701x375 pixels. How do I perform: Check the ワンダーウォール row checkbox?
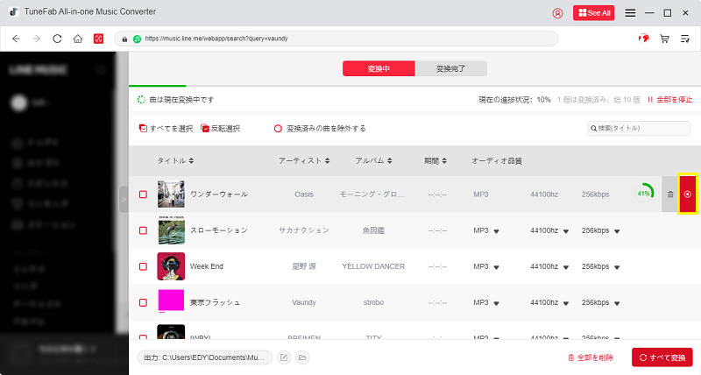tap(143, 195)
